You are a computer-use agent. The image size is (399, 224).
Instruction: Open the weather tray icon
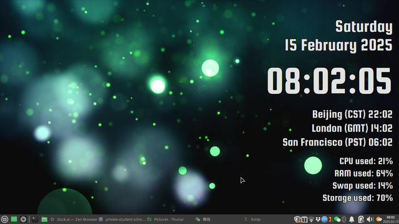(379, 219)
